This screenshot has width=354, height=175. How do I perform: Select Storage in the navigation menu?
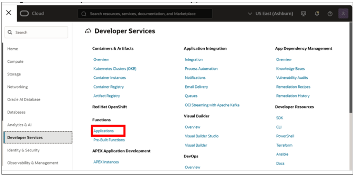pos(14,74)
